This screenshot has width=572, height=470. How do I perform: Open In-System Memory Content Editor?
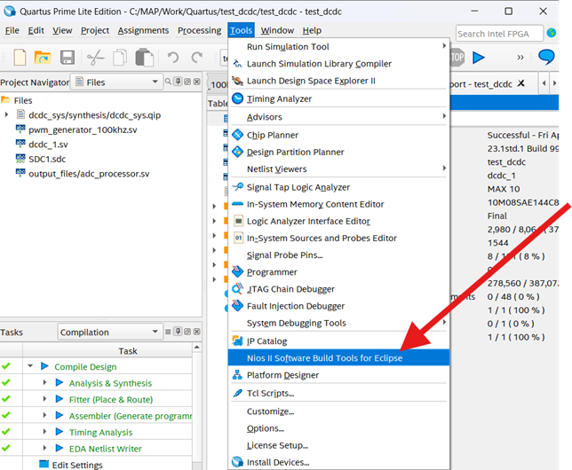pyautogui.click(x=339, y=204)
